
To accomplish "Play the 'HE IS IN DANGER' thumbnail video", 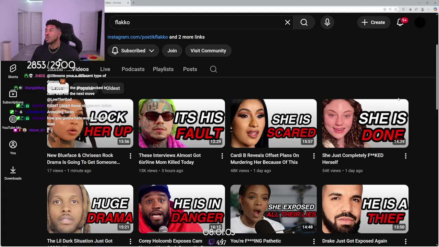I will (x=182, y=209).
